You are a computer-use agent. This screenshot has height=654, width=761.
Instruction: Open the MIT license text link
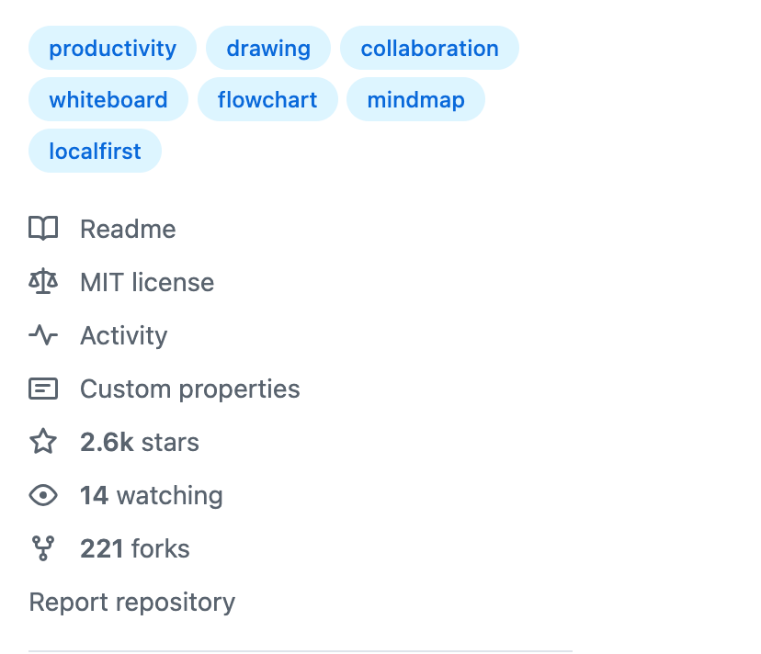tap(147, 282)
